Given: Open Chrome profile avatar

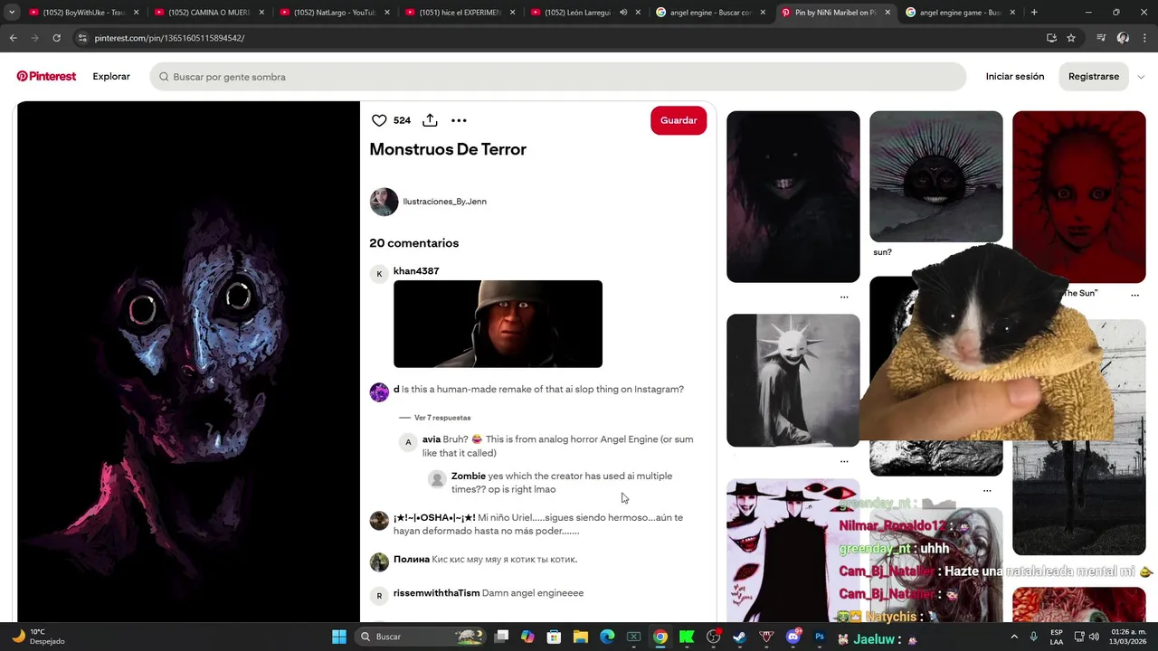Looking at the screenshot, I should click(x=1123, y=38).
